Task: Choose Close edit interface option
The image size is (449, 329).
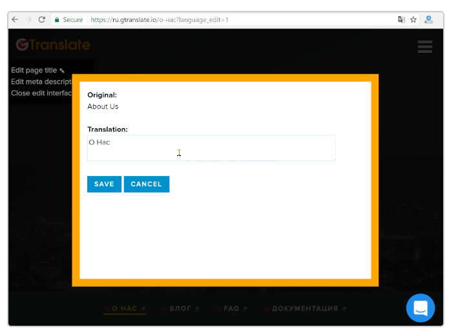Action: point(41,93)
